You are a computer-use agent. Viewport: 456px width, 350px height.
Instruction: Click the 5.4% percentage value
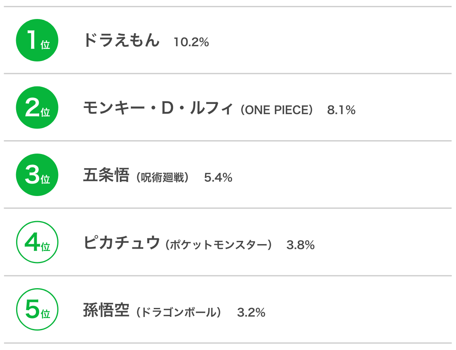click(x=218, y=177)
